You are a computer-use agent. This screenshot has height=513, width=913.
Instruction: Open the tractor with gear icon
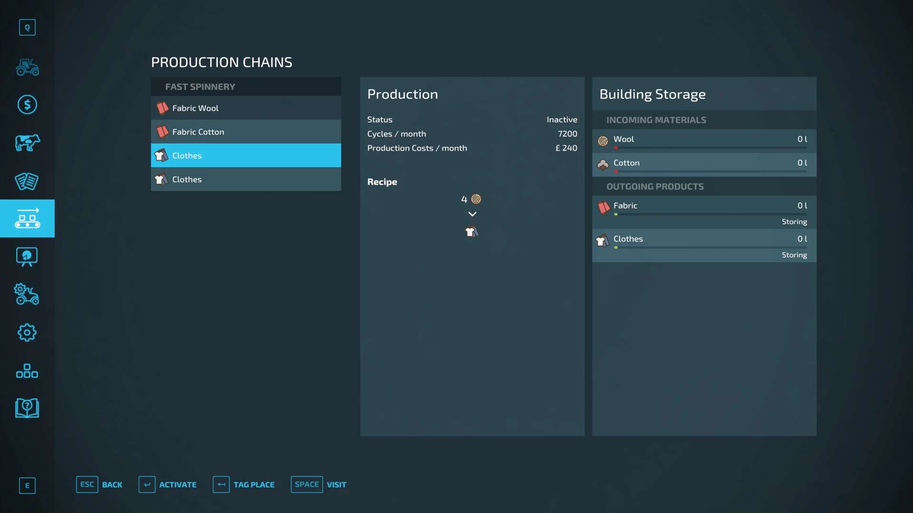(27, 294)
